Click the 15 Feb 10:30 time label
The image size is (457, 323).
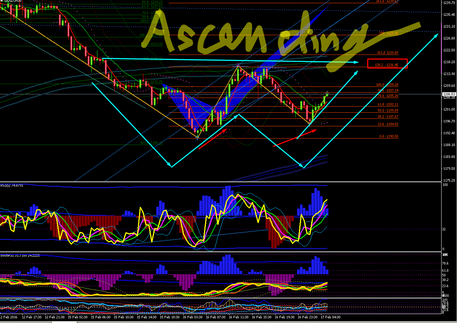pos(124,317)
